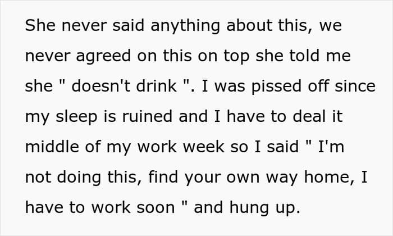Click the word "top" in second line
Image resolution: width=393 pixels, height=236 pixels.
(x=236, y=56)
